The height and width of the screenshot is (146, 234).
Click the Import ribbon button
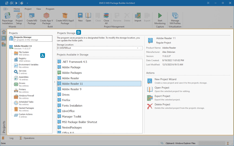tap(138, 17)
